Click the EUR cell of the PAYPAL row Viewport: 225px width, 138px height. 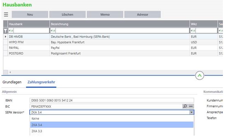pyautogui.click(x=204, y=48)
